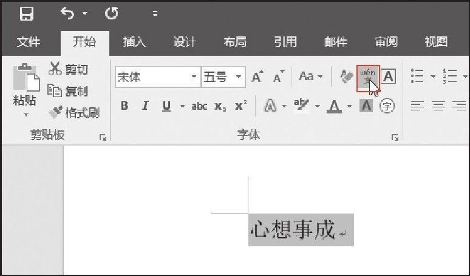Repeat the last action with the redo icon
470x276 pixels.
112,13
